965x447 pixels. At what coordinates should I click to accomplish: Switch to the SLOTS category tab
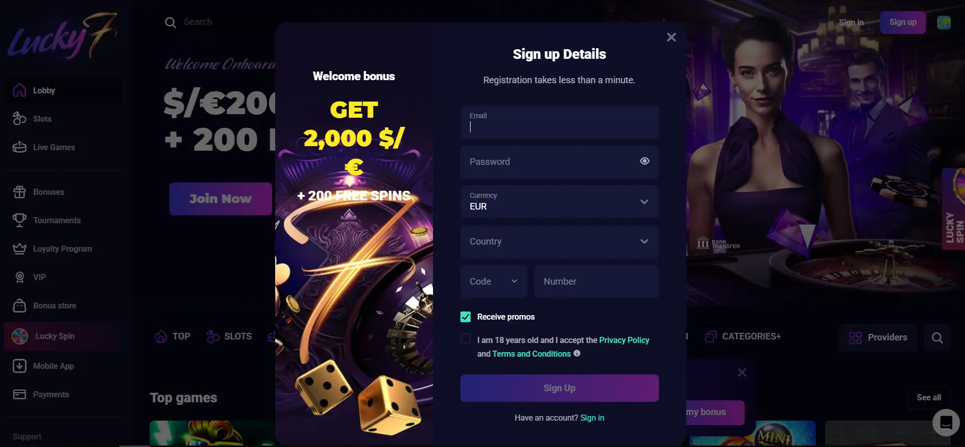coord(229,336)
